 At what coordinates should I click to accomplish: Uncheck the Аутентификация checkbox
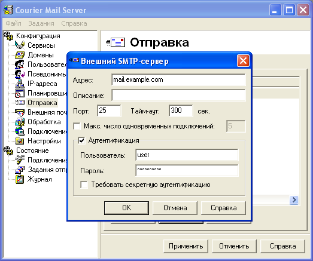pyautogui.click(x=81, y=140)
